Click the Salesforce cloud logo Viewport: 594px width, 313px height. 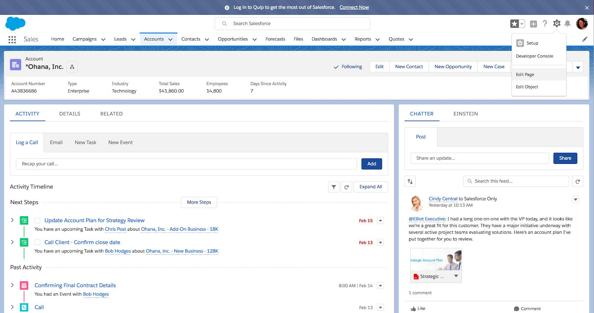[x=16, y=24]
